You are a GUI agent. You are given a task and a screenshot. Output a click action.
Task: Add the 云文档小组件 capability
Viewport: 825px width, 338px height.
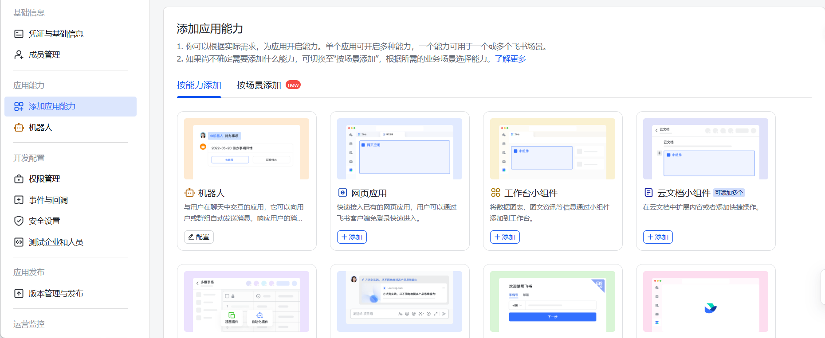[x=658, y=237]
